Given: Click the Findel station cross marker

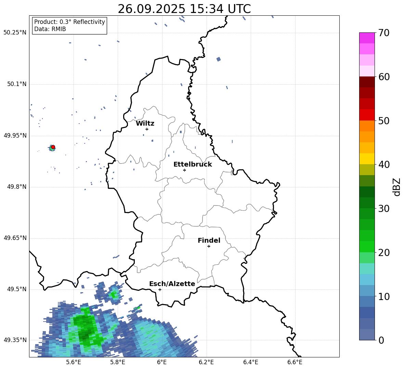Looking at the screenshot, I should 209,246.
